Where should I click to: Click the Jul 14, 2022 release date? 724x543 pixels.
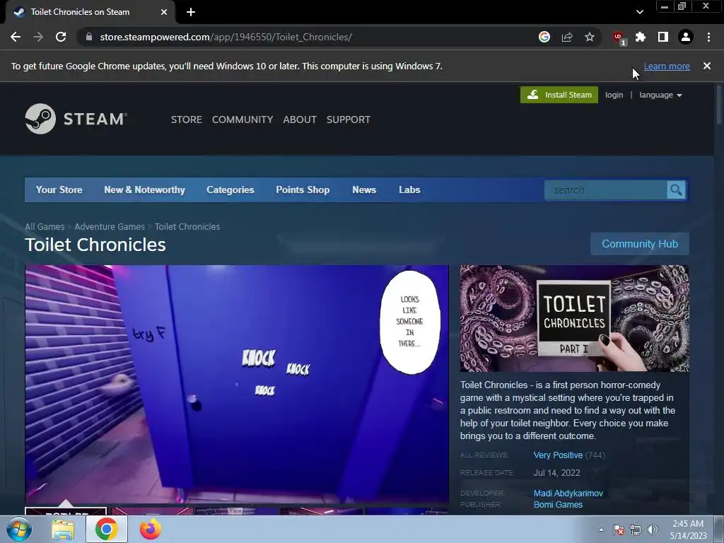coord(557,473)
